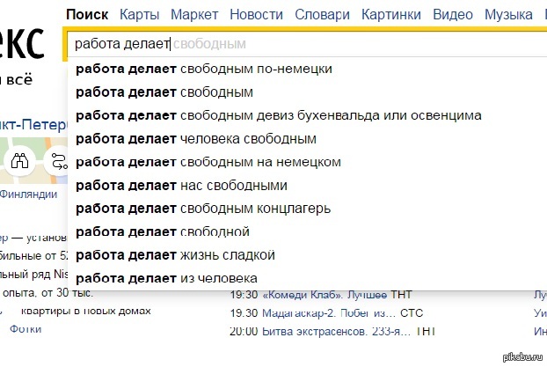Open the Фотки link

[x=26, y=328]
